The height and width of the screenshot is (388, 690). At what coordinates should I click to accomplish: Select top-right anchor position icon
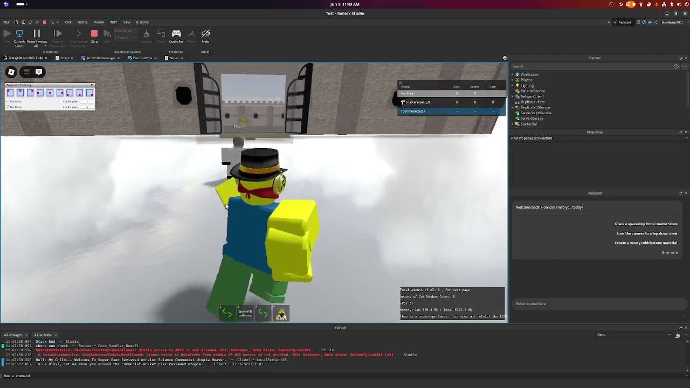30,93
